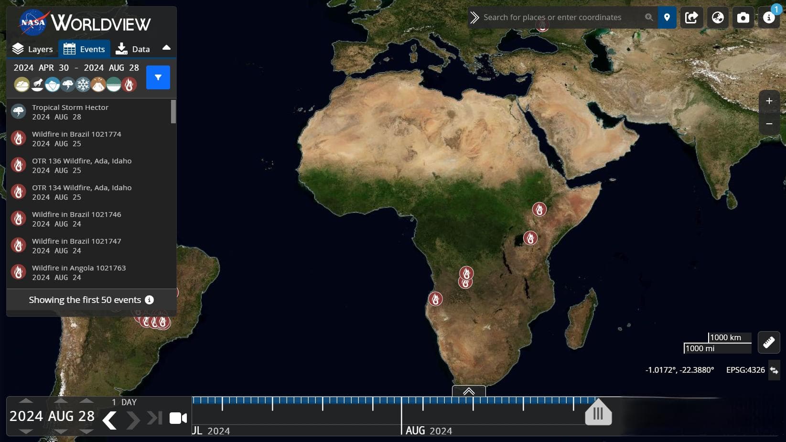
Task: Select the Tropical Storm Hector event
Action: tap(89, 112)
